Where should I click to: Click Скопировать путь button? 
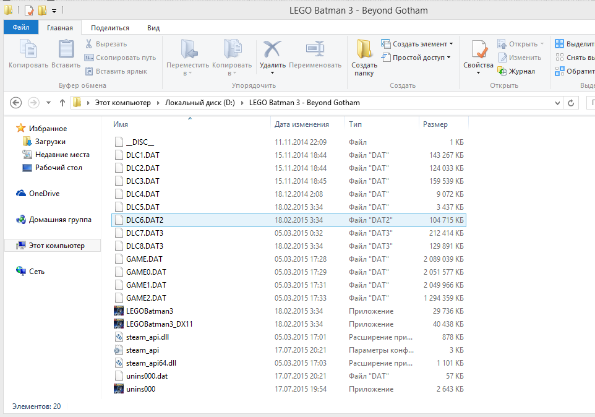pyautogui.click(x=120, y=58)
